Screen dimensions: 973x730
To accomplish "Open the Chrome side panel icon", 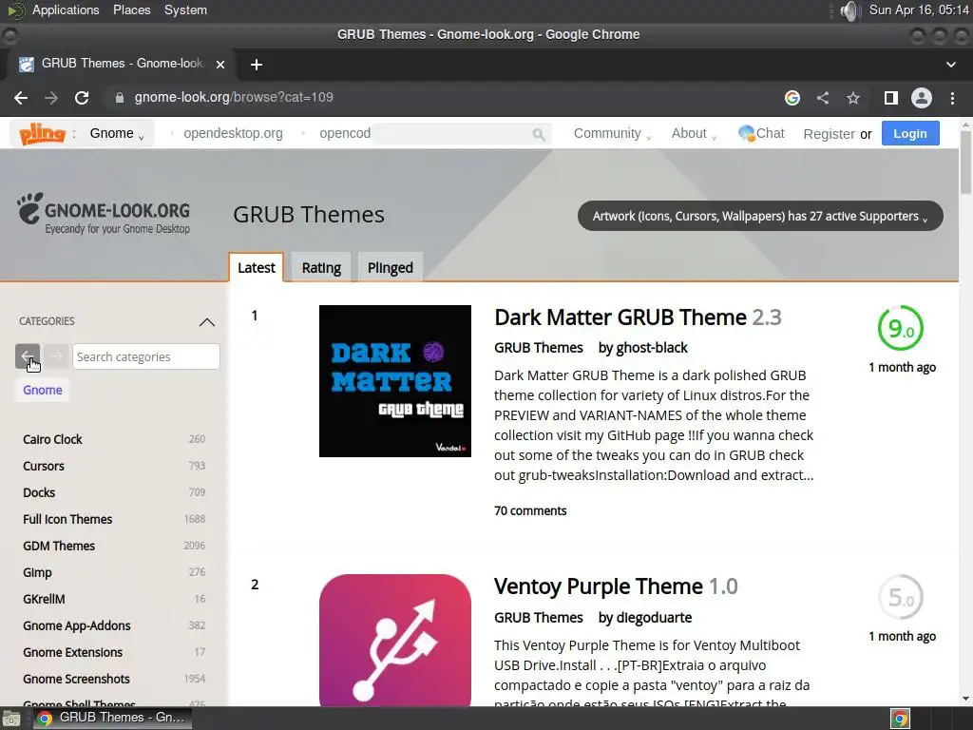I will (891, 98).
